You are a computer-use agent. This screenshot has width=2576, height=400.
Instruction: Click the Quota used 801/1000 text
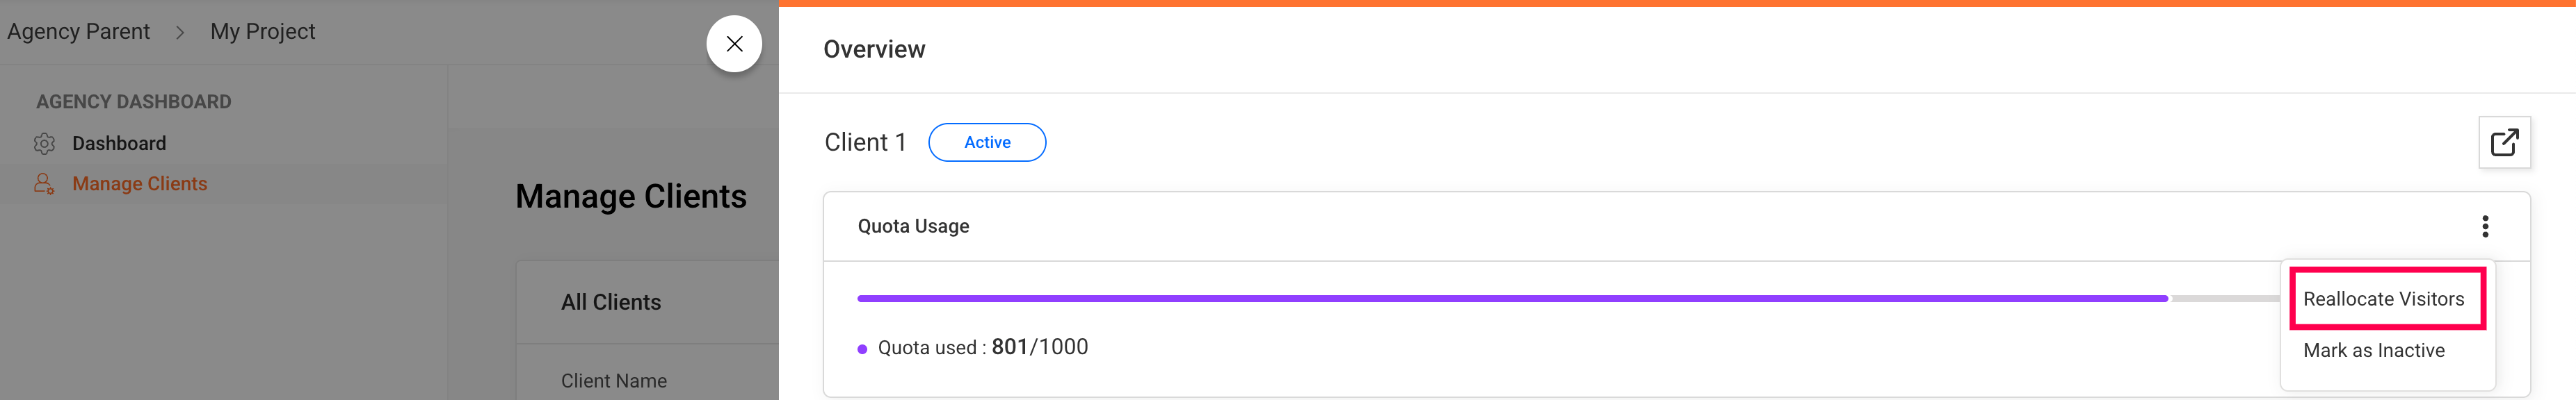tap(982, 347)
